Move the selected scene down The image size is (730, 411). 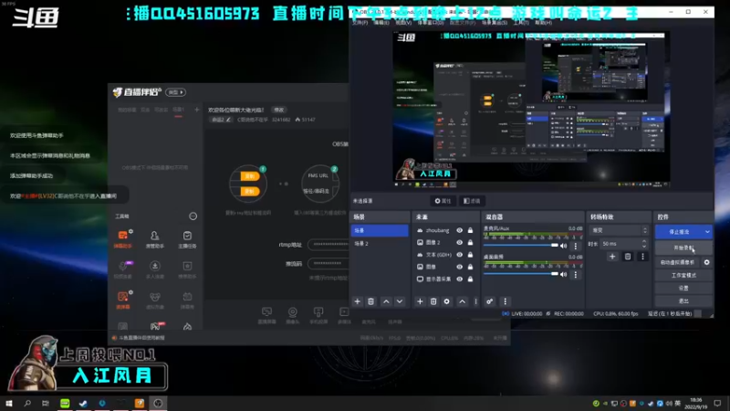[x=400, y=301]
